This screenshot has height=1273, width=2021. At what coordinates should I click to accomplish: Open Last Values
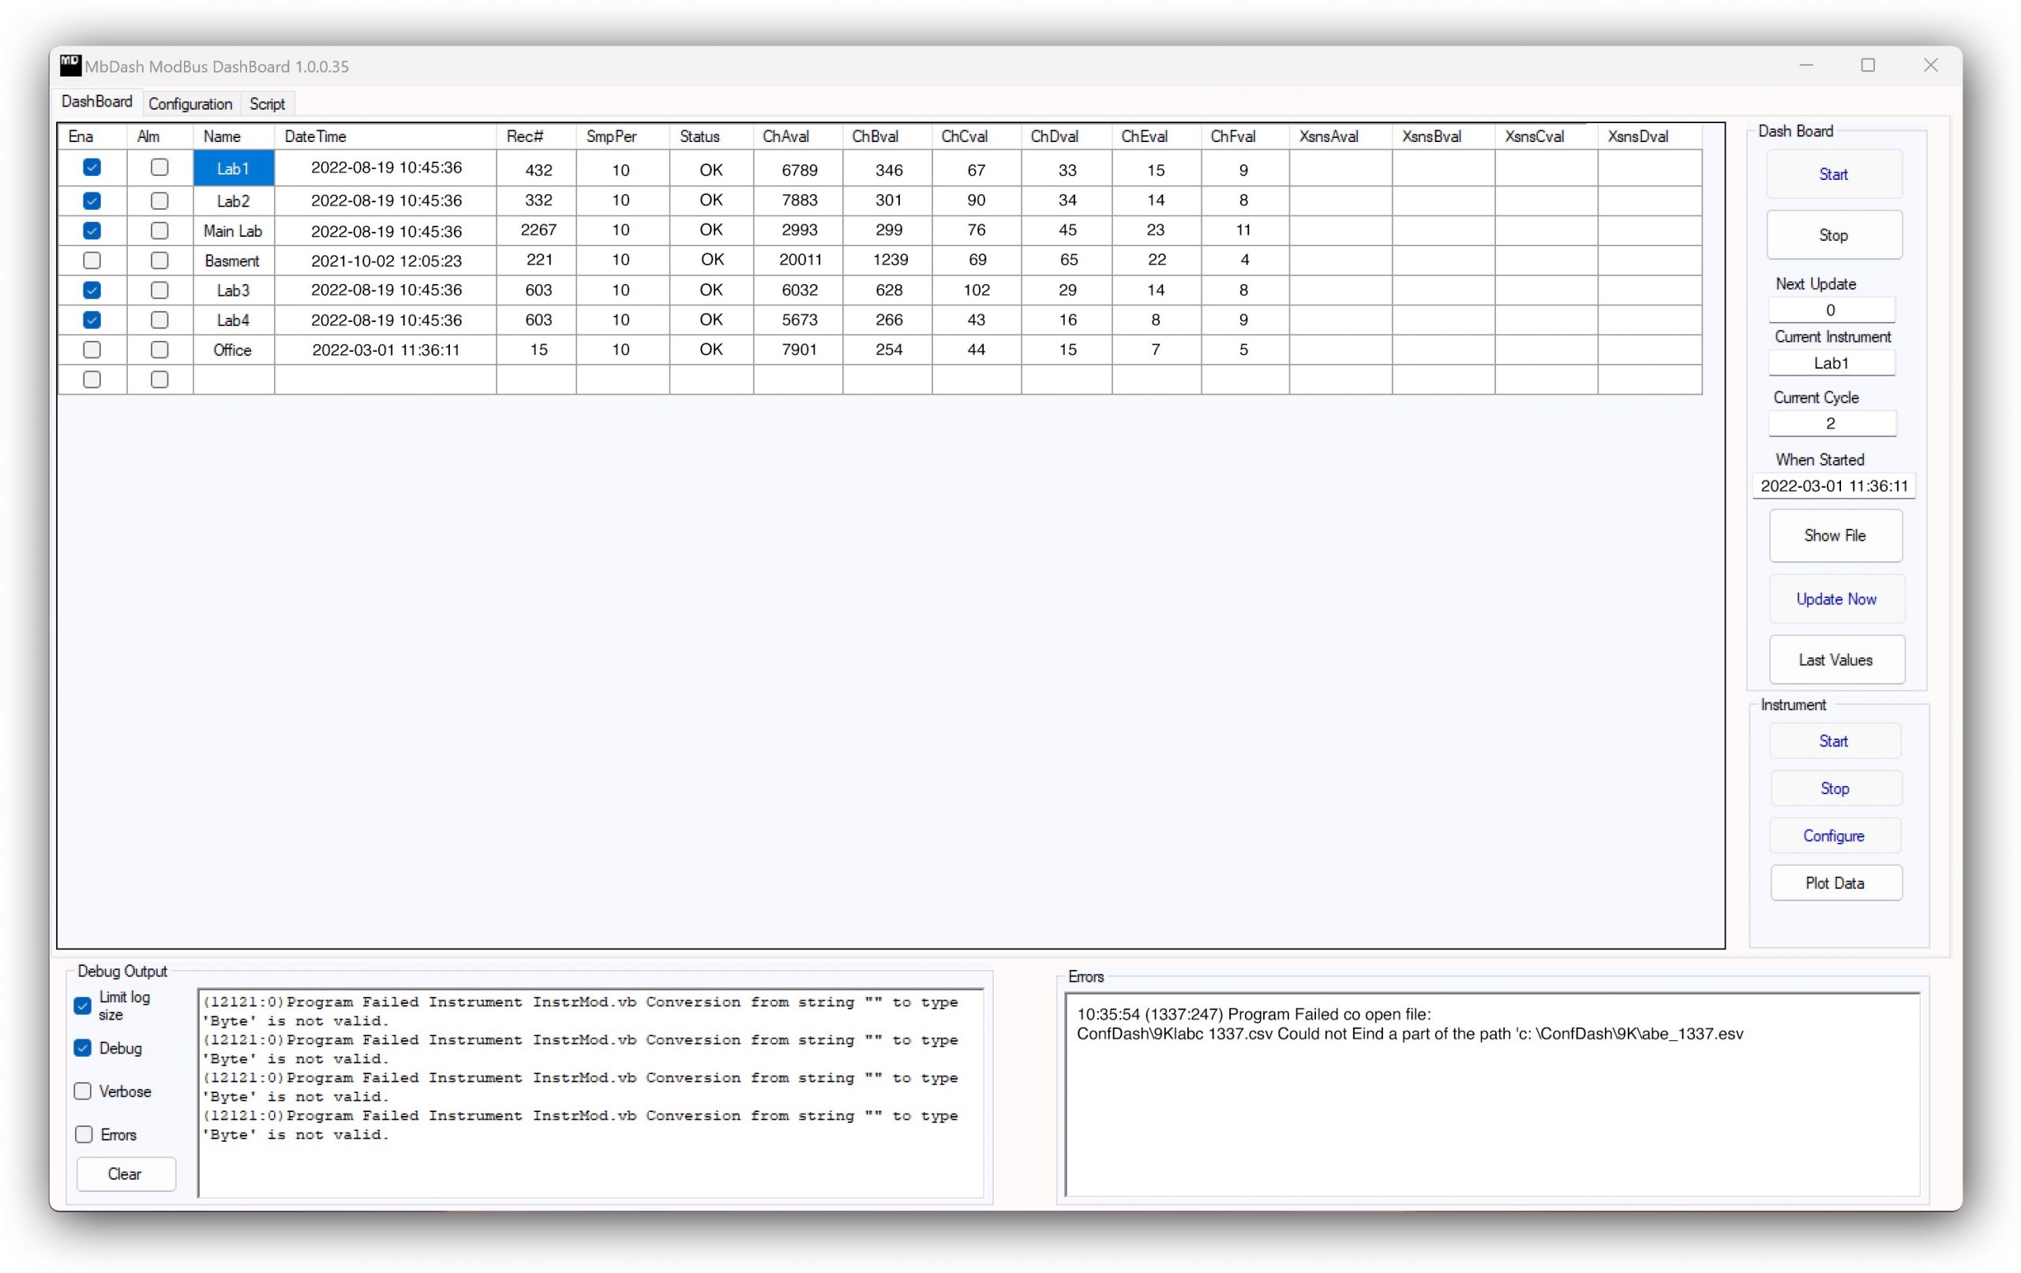(x=1835, y=660)
